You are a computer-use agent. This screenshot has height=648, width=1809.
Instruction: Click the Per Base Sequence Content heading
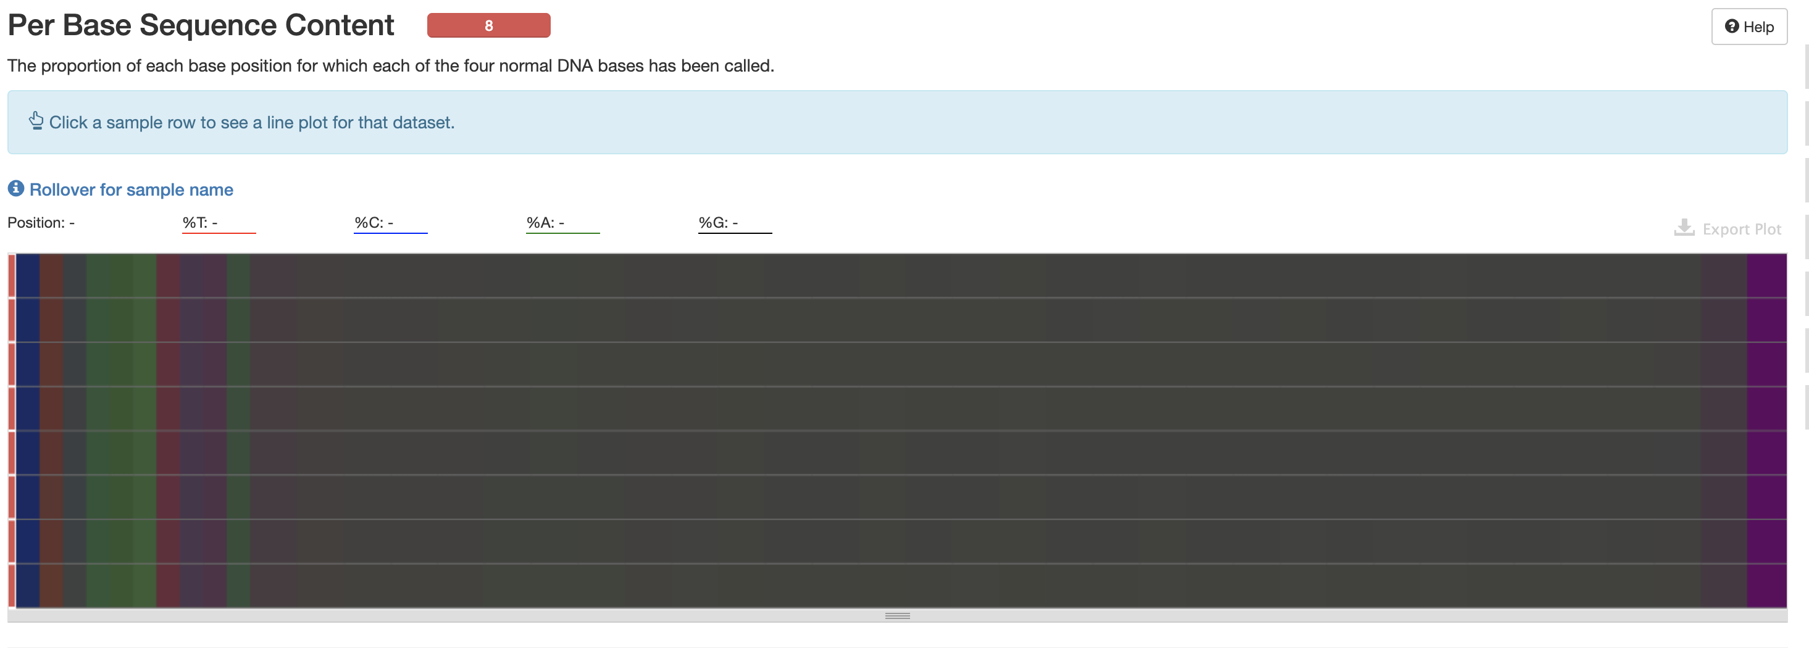pyautogui.click(x=201, y=25)
